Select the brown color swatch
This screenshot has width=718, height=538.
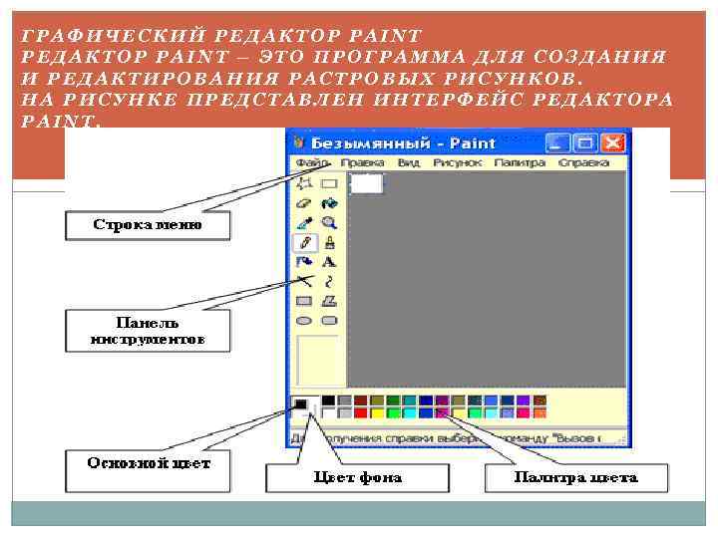pyautogui.click(x=539, y=401)
